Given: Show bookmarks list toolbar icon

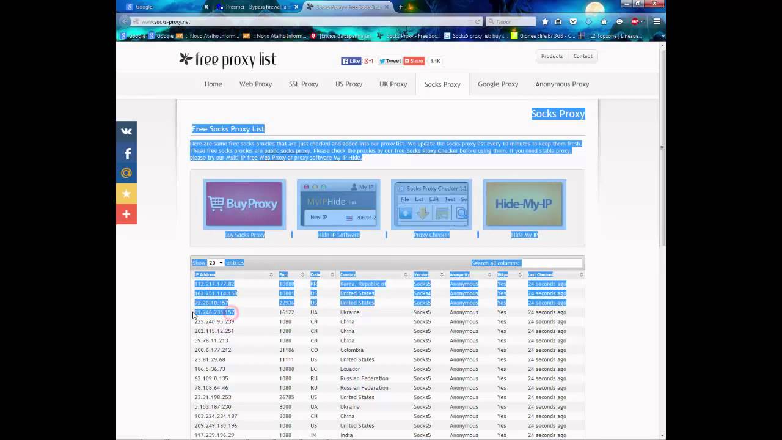Looking at the screenshot, I should click(x=558, y=21).
